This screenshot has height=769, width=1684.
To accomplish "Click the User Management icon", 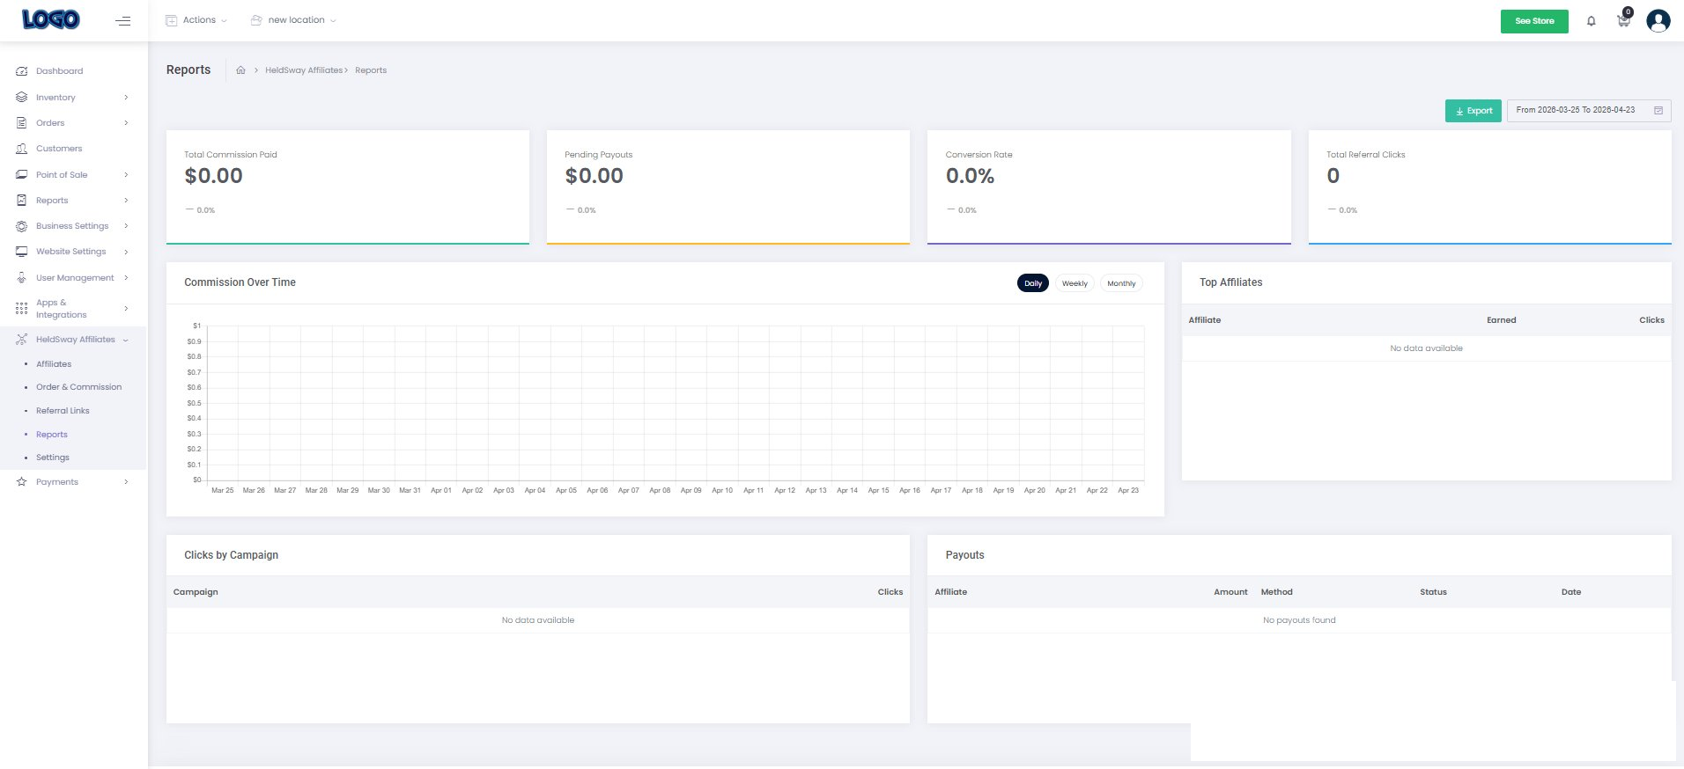I will [21, 278].
